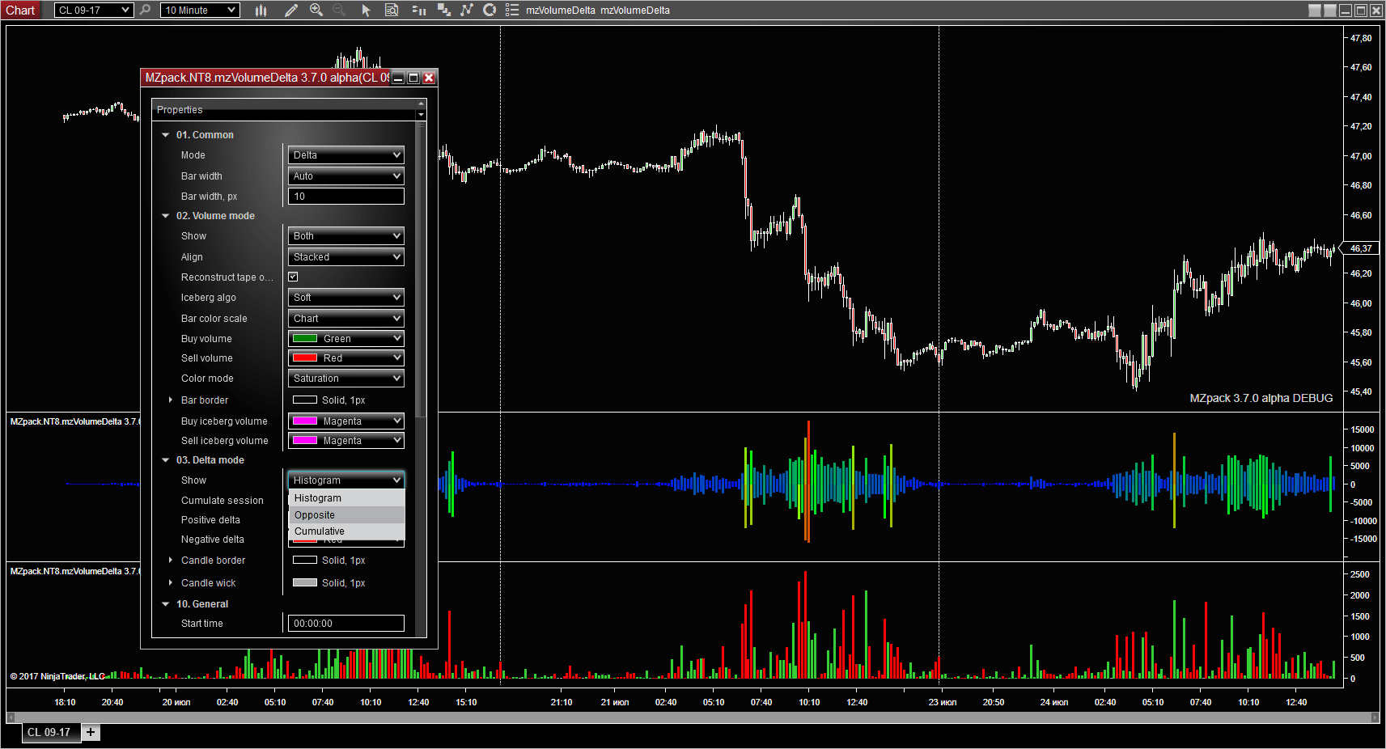Switch to the CL 09-17 tab
Screen dimensions: 1386x749
(x=49, y=733)
